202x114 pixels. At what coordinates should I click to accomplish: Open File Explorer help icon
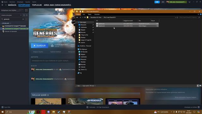click(201, 14)
